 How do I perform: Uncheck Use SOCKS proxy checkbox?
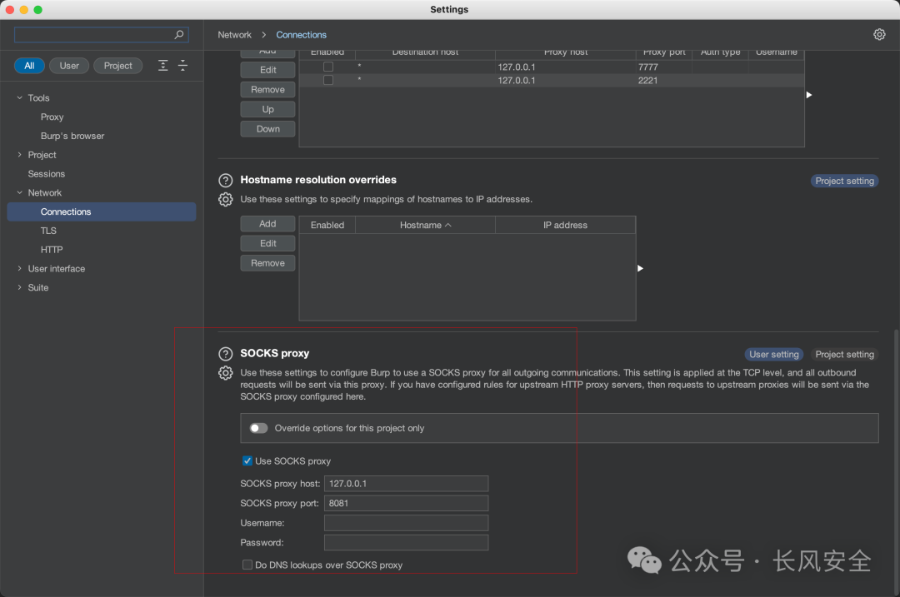[247, 460]
